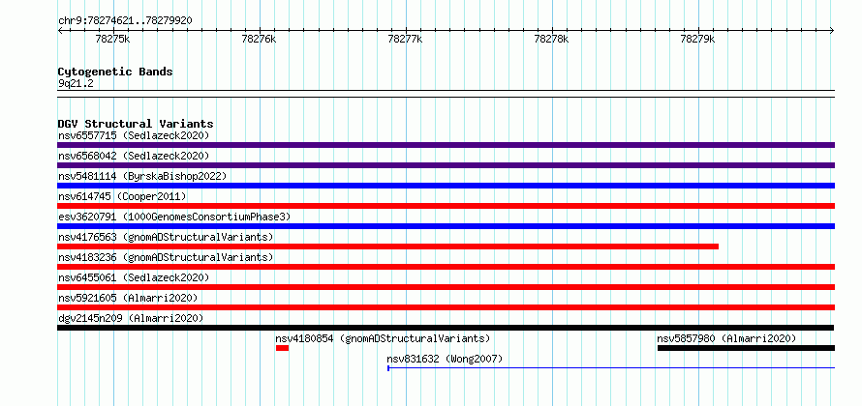The image size is (862, 406).
Task: Click the ruler's left arrow end
Action: pos(60,31)
